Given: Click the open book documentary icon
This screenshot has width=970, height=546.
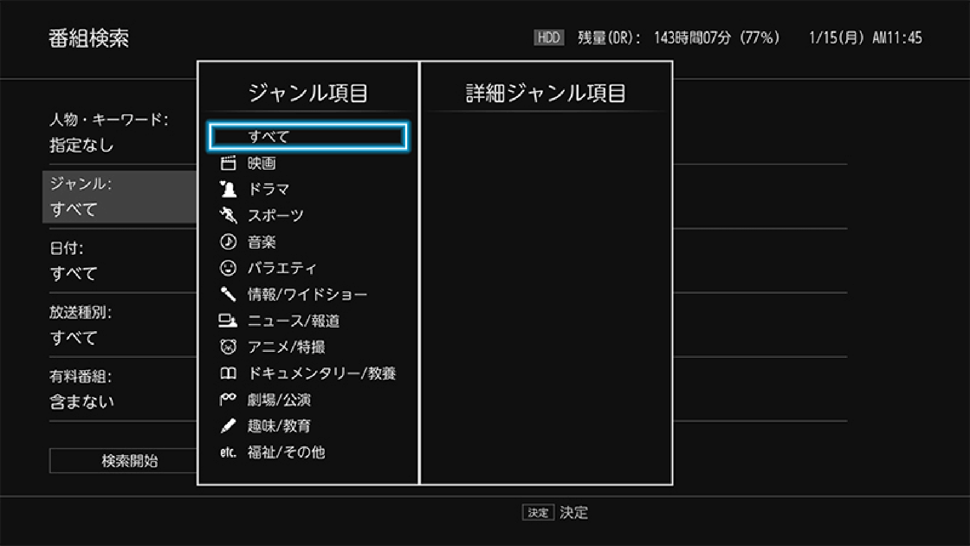Looking at the screenshot, I should pos(228,373).
